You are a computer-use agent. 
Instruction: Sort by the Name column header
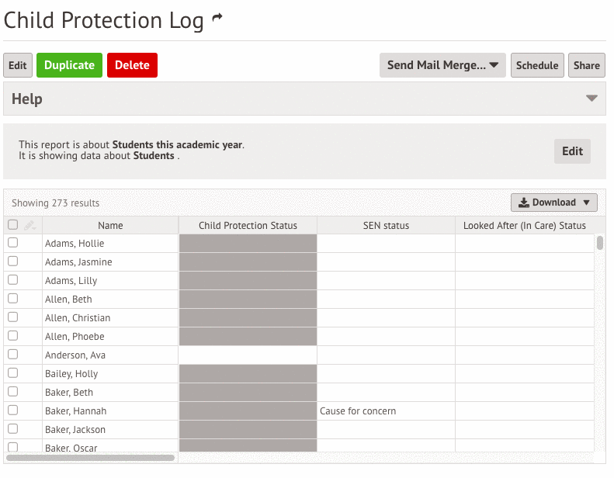(x=110, y=226)
